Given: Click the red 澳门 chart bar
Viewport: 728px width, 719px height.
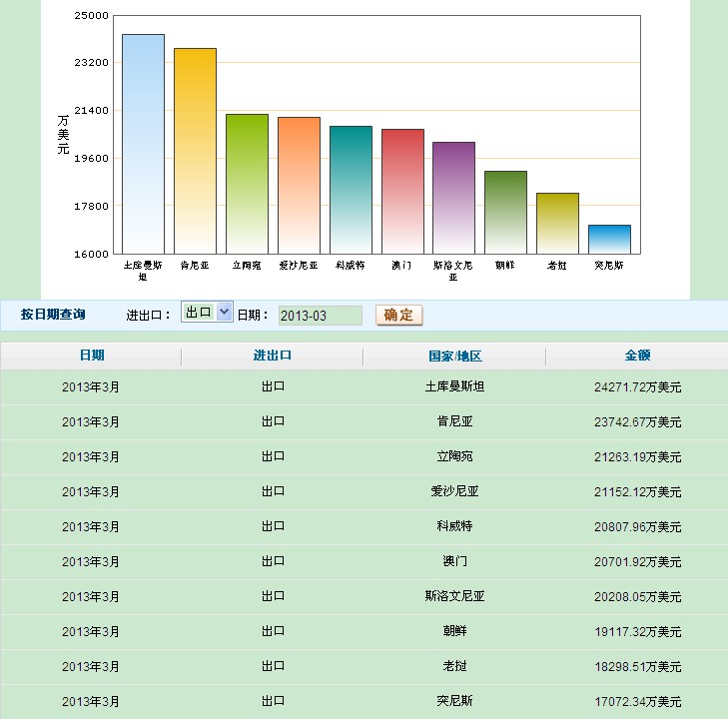Looking at the screenshot, I should pyautogui.click(x=402, y=191).
